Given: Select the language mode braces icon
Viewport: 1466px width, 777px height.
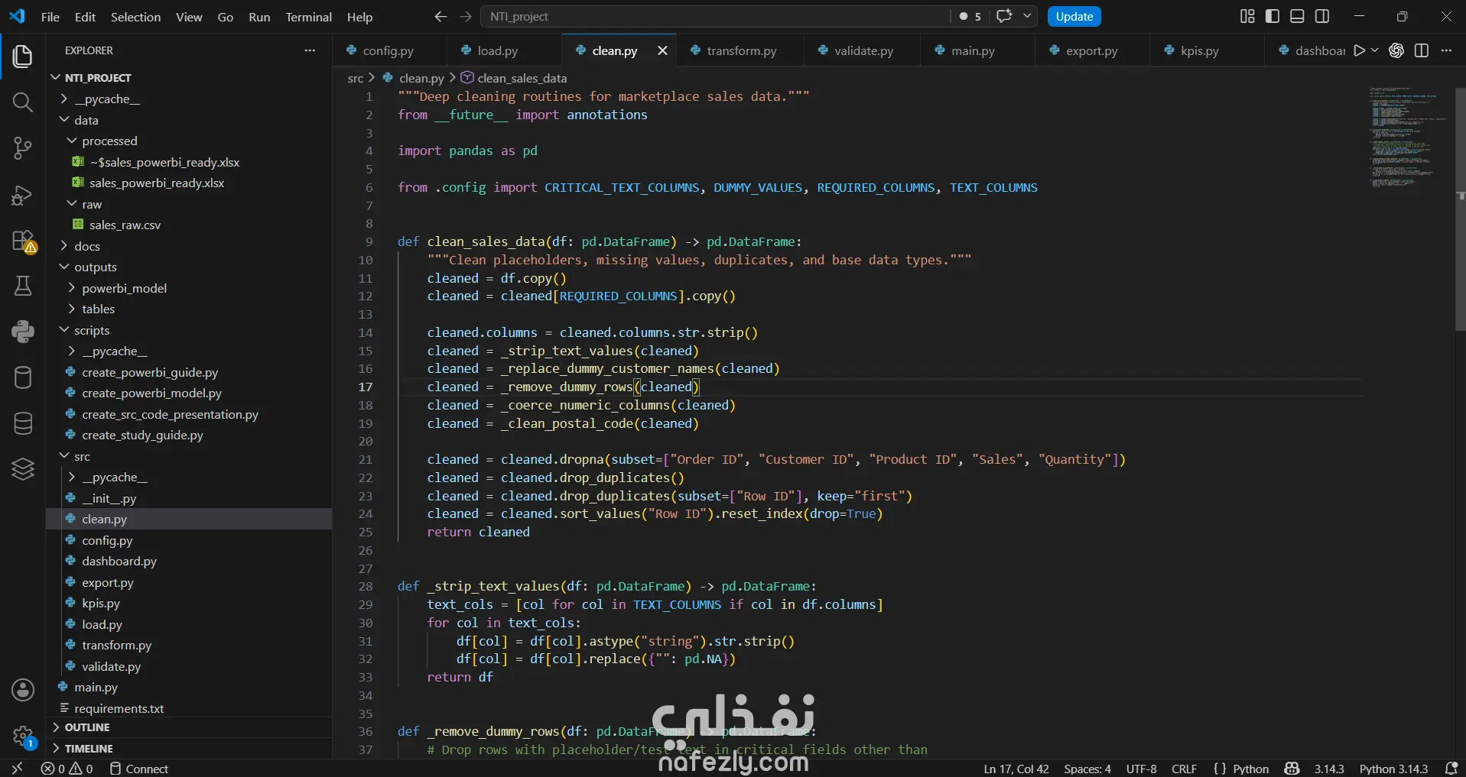Looking at the screenshot, I should coord(1220,769).
